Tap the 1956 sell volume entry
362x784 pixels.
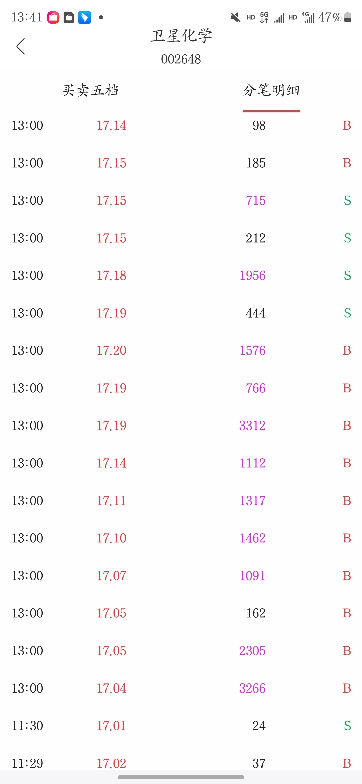252,275
